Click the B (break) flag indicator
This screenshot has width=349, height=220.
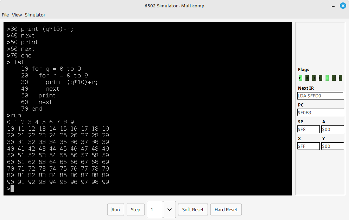pos(313,78)
